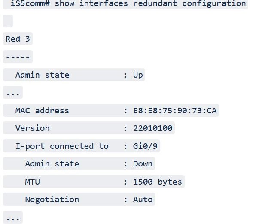Screen dimensions: 256x224
Task: Click the Negotiation Auto line
Action: [x=79, y=199]
